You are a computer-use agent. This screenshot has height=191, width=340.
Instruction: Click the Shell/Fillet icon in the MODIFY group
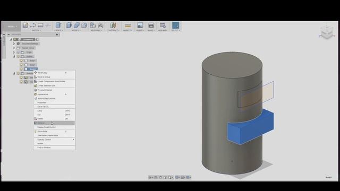tap(84, 25)
